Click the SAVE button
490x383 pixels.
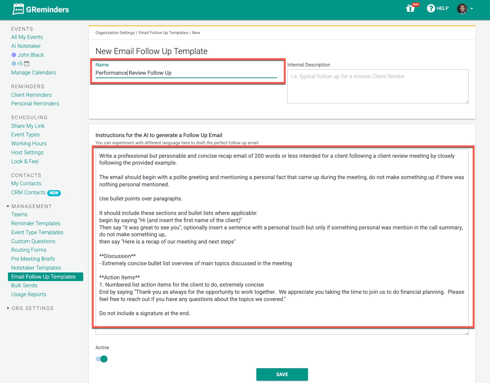coord(282,374)
